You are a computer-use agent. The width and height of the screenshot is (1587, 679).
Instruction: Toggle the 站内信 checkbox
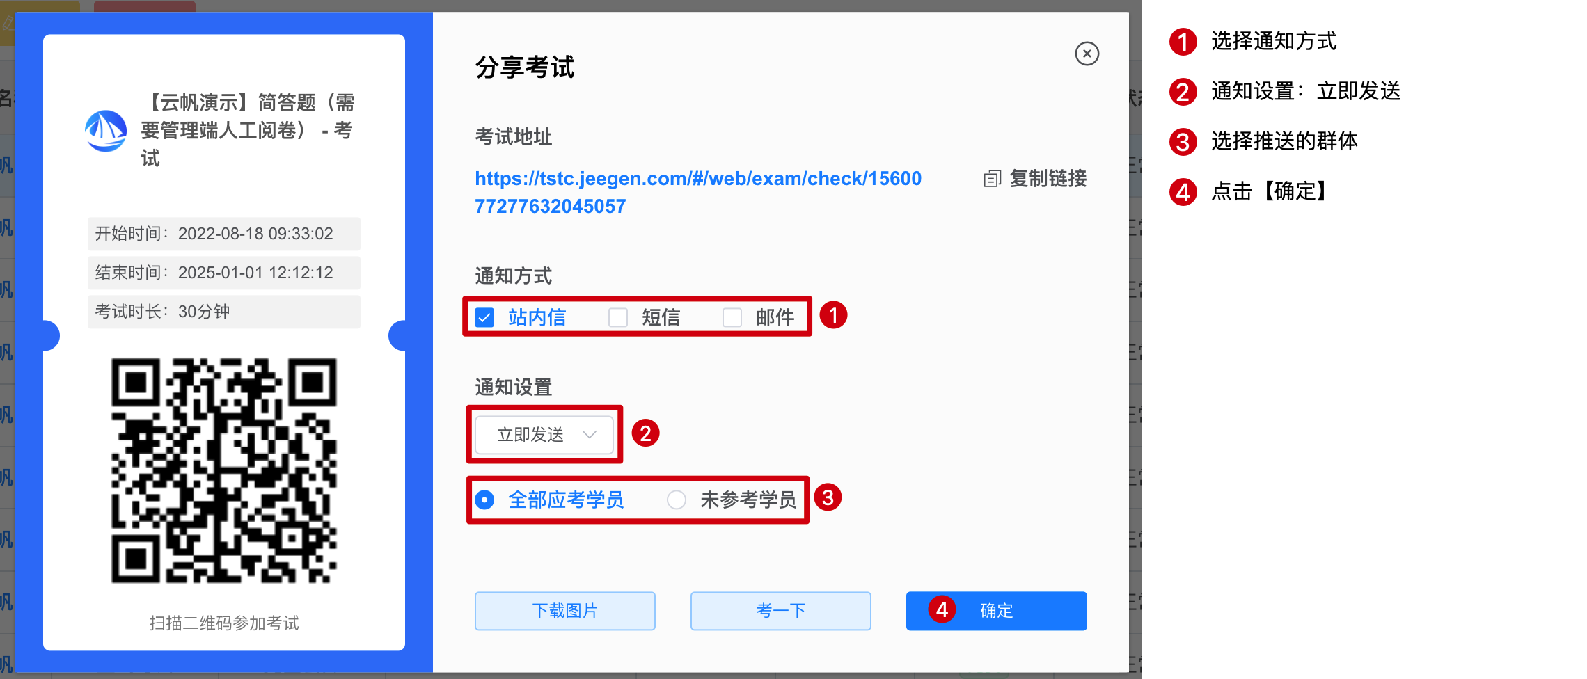tap(484, 318)
